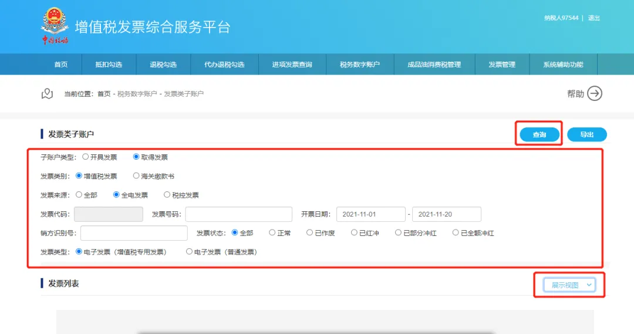The height and width of the screenshot is (334, 634).
Task: Click the start date field 2021-11-01
Action: [371, 214]
